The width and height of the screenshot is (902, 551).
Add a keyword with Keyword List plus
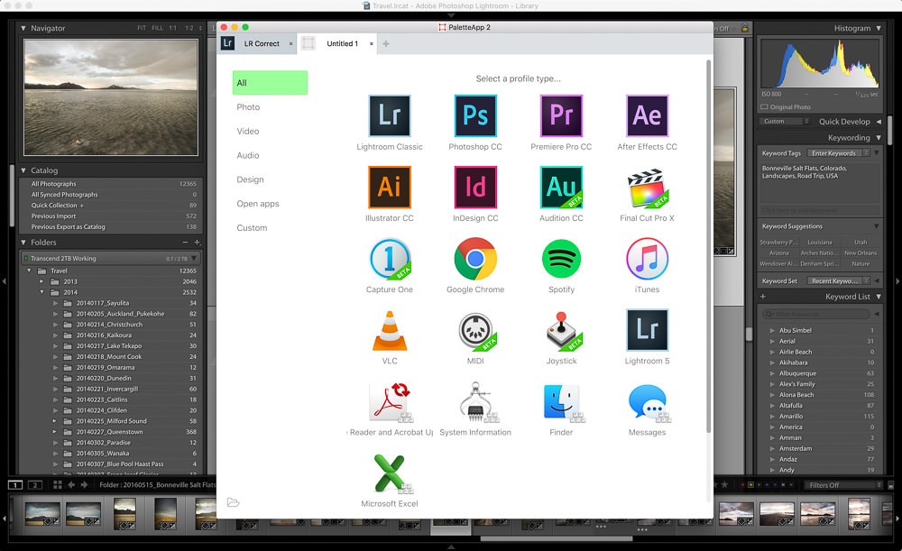coord(763,297)
